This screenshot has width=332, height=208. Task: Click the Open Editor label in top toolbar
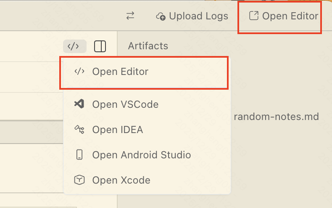(x=290, y=16)
